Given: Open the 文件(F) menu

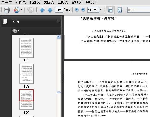Looking at the screenshot, I should tap(7, 2).
